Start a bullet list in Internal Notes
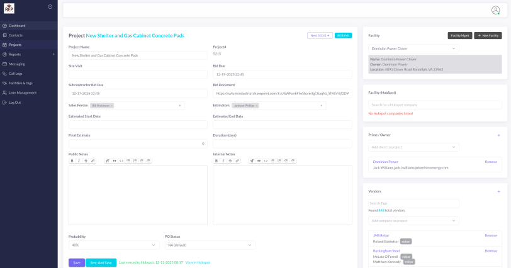The height and width of the screenshot is (268, 511). click(x=272, y=161)
